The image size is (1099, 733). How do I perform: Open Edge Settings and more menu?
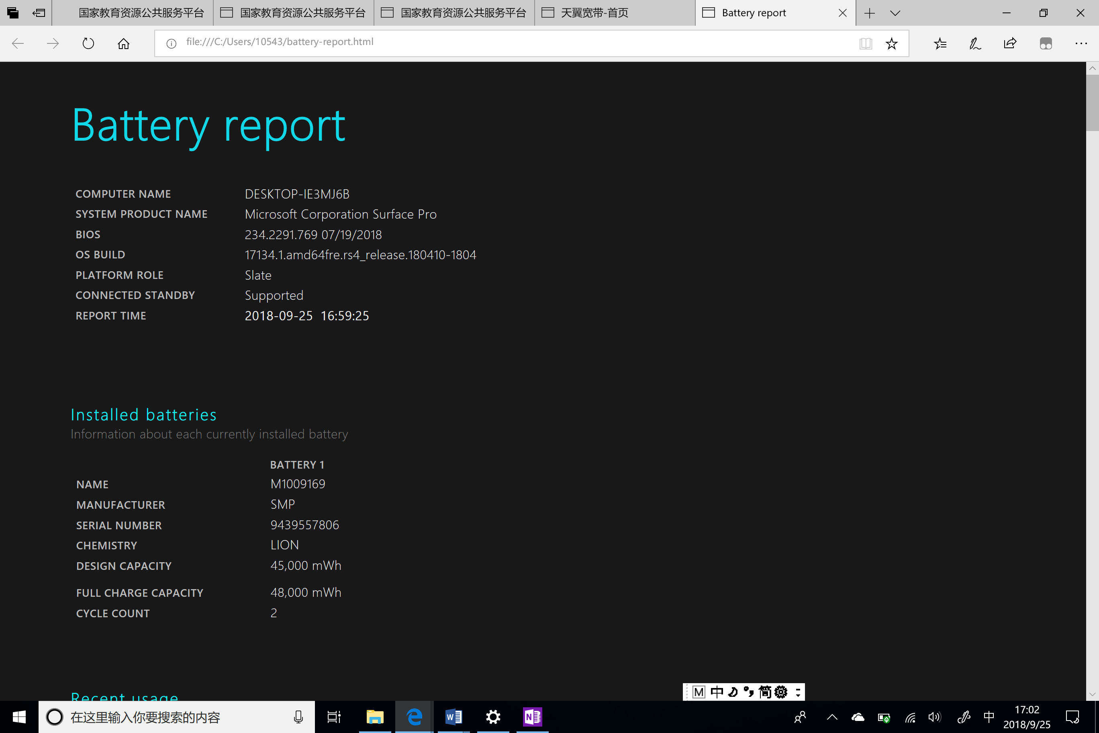1081,43
